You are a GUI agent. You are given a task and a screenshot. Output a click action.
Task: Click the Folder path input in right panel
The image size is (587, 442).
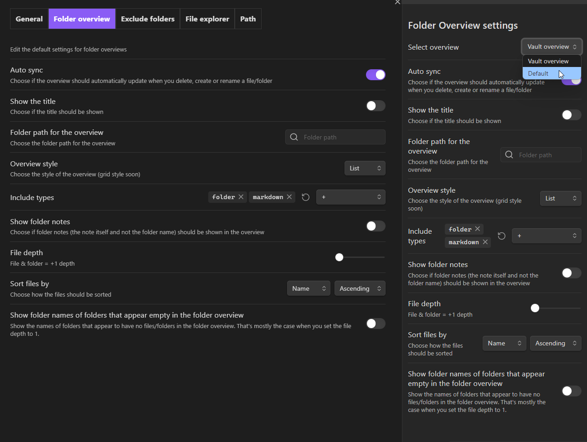[x=541, y=155]
